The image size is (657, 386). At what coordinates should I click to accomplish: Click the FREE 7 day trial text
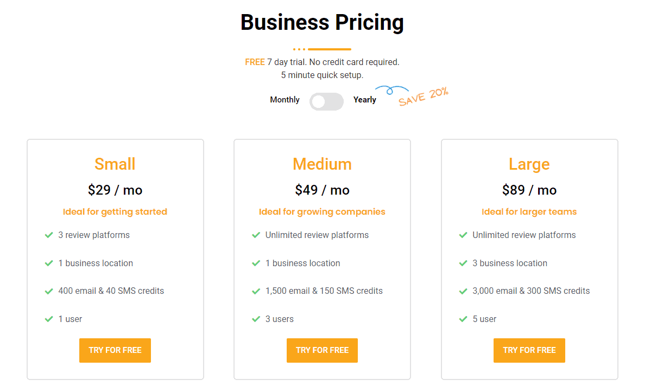tap(322, 62)
